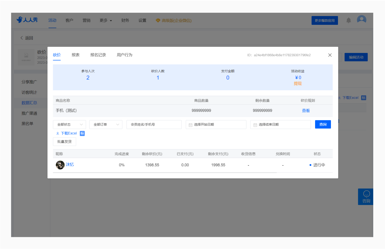Switch to the 报表 tab
This screenshot has width=385, height=249.
pyautogui.click(x=75, y=55)
